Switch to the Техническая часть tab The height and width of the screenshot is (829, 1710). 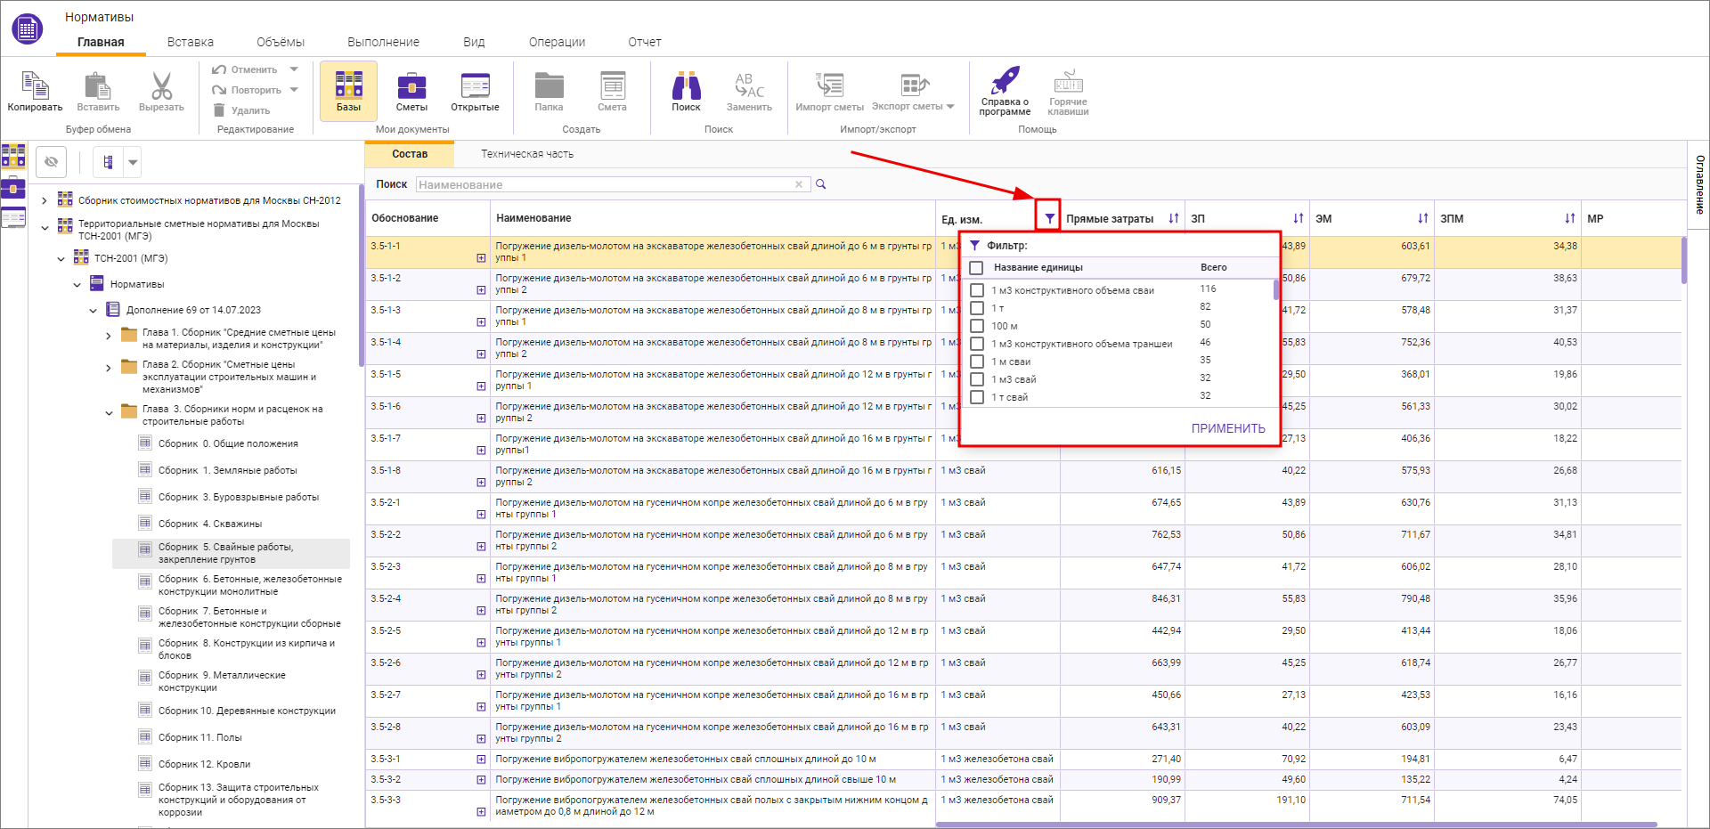coord(527,154)
